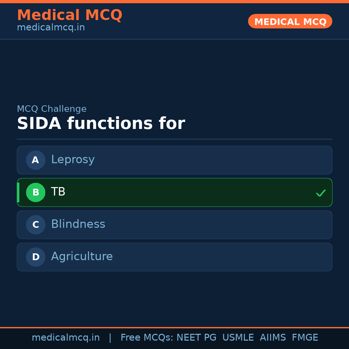
Task: Open the Medical MCQ header title
Action: [69, 15]
